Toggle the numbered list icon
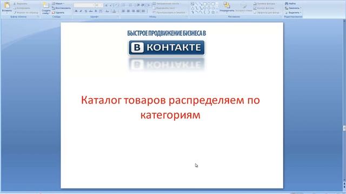This screenshot has height=194, width=346. pyautogui.click(x=130, y=5)
